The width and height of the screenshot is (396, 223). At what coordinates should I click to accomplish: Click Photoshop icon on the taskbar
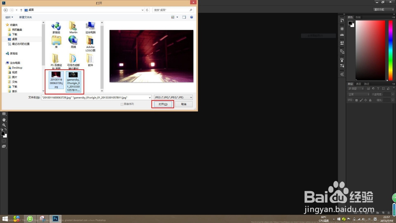(55, 219)
